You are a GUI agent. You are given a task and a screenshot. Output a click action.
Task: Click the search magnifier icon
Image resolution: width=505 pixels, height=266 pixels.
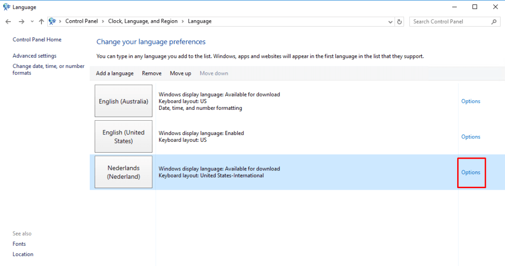pos(494,22)
